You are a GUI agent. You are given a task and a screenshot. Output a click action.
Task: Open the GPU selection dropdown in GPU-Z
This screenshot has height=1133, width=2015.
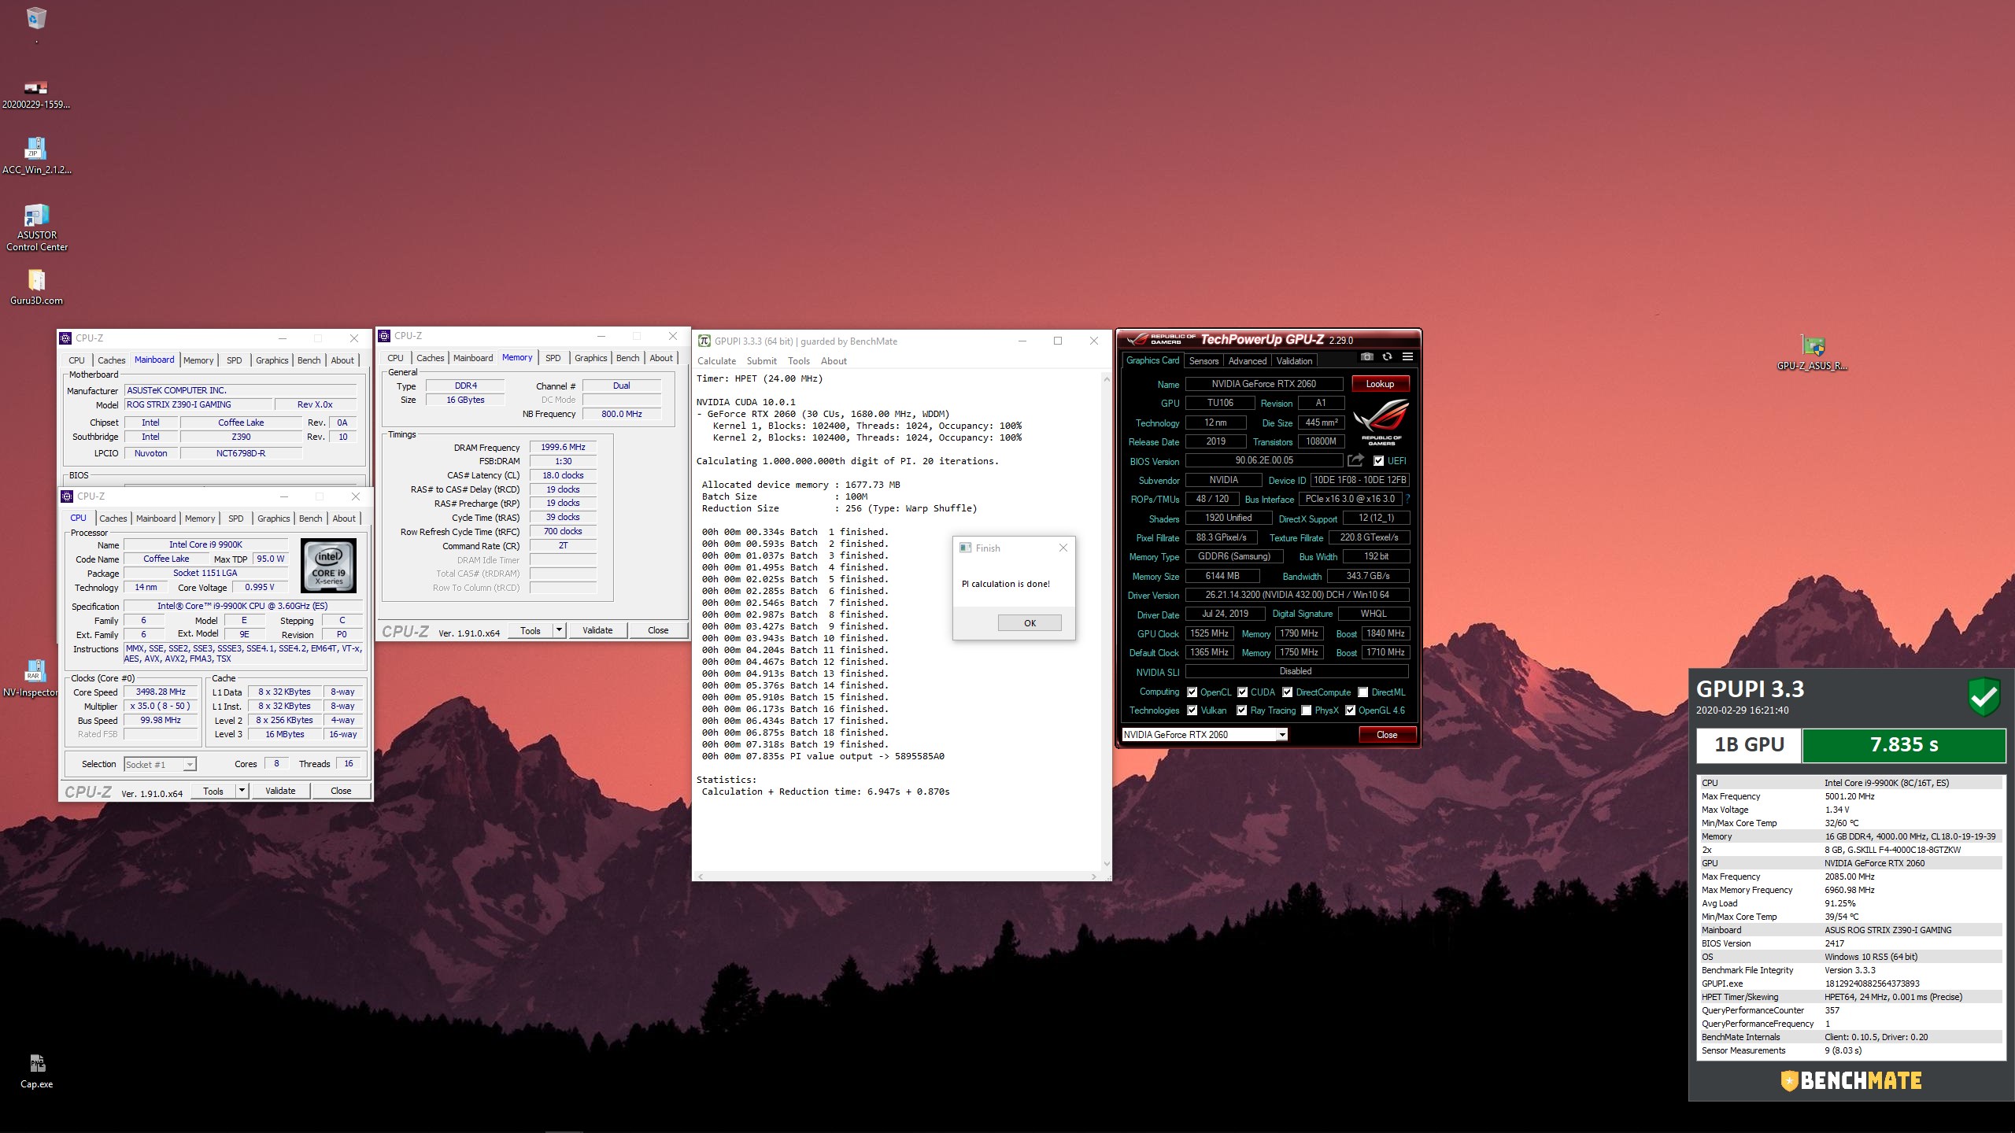[1281, 735]
